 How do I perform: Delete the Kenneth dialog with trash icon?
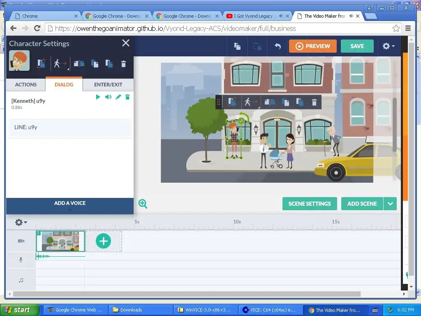coord(127,97)
